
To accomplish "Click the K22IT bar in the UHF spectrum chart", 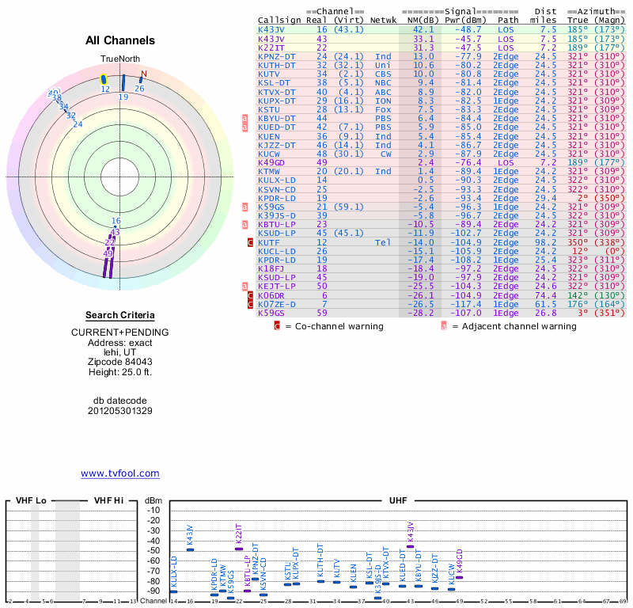I will point(239,549).
